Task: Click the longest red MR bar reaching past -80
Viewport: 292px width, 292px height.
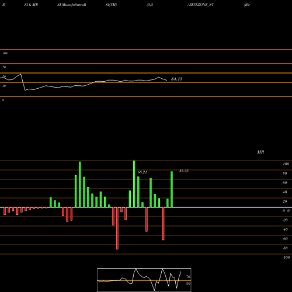Action: [x=117, y=228]
